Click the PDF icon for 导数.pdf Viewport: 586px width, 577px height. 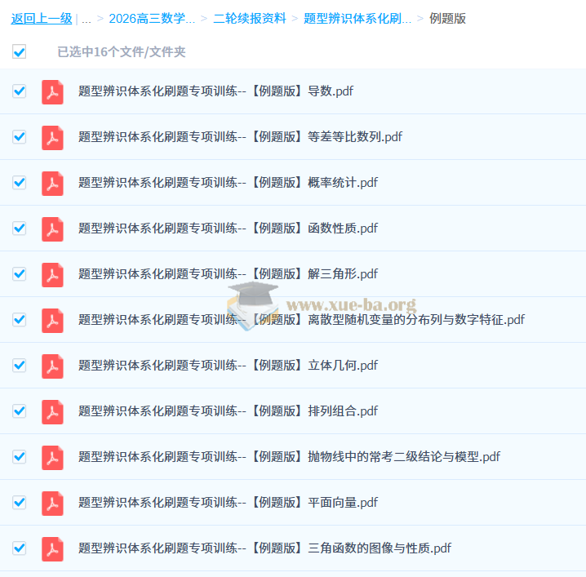[x=52, y=91]
